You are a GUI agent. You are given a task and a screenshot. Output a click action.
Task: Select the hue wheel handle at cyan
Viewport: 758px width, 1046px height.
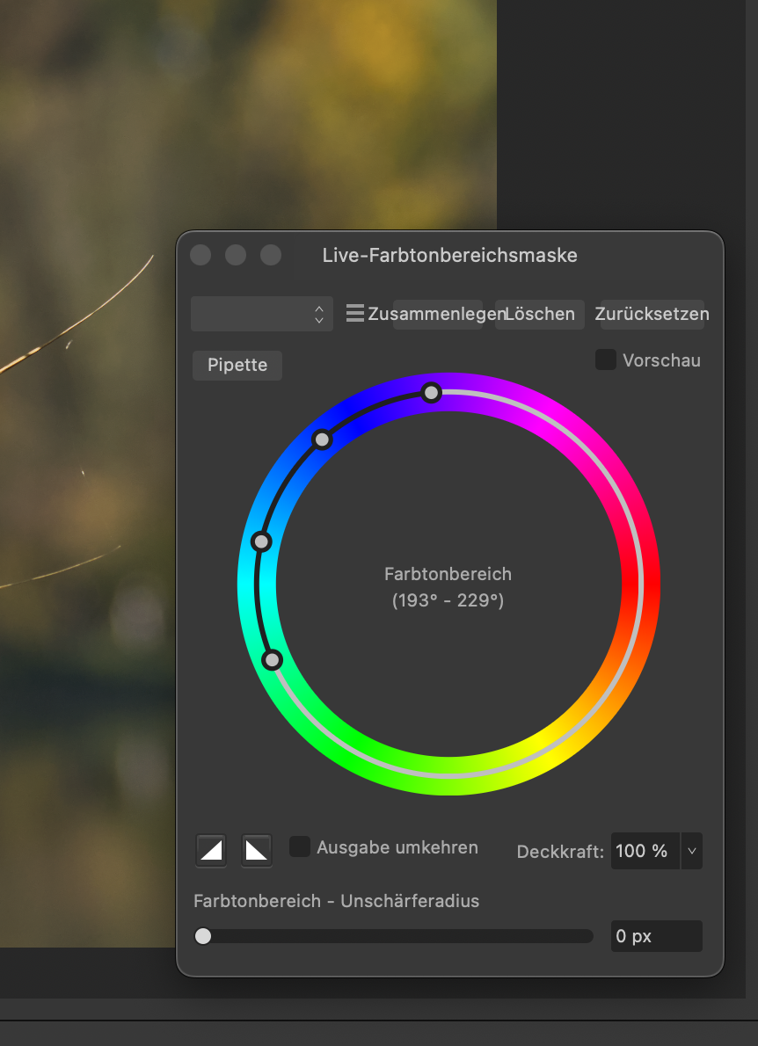pyautogui.click(x=261, y=541)
